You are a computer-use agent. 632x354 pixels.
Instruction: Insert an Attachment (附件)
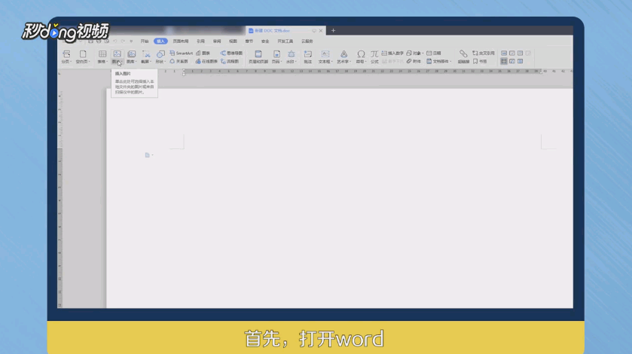(414, 61)
